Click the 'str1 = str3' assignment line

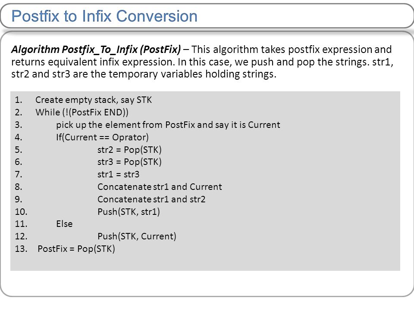tap(118, 174)
